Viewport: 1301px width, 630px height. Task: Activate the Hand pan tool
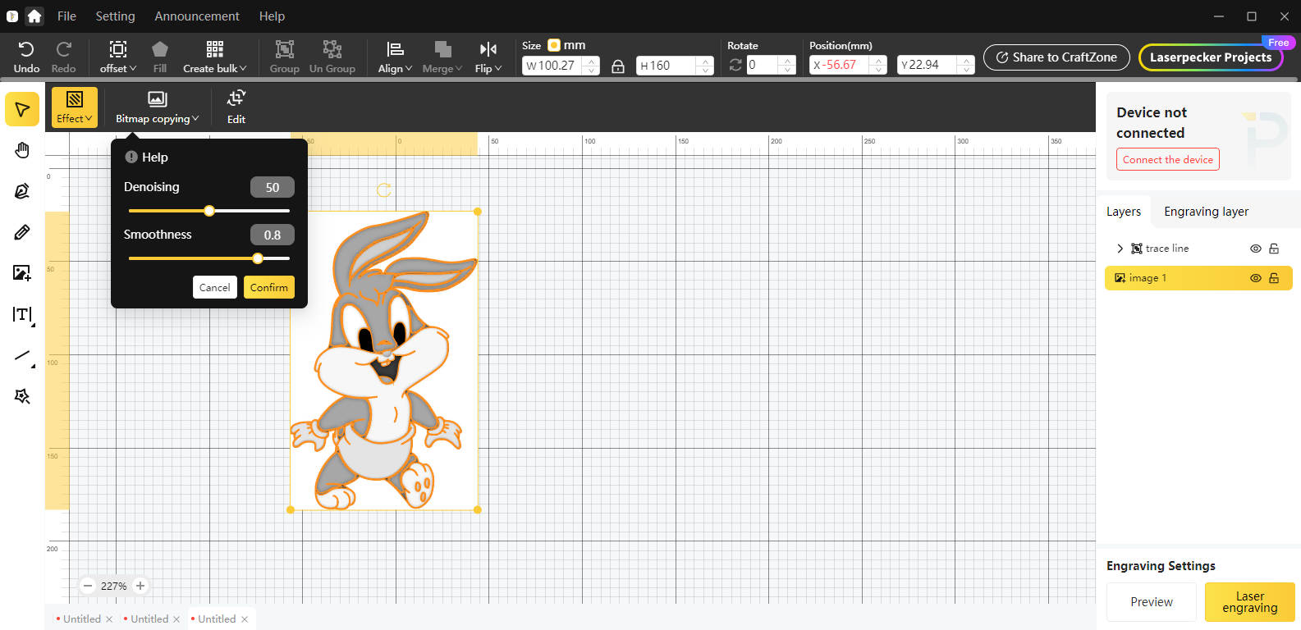tap(22, 150)
